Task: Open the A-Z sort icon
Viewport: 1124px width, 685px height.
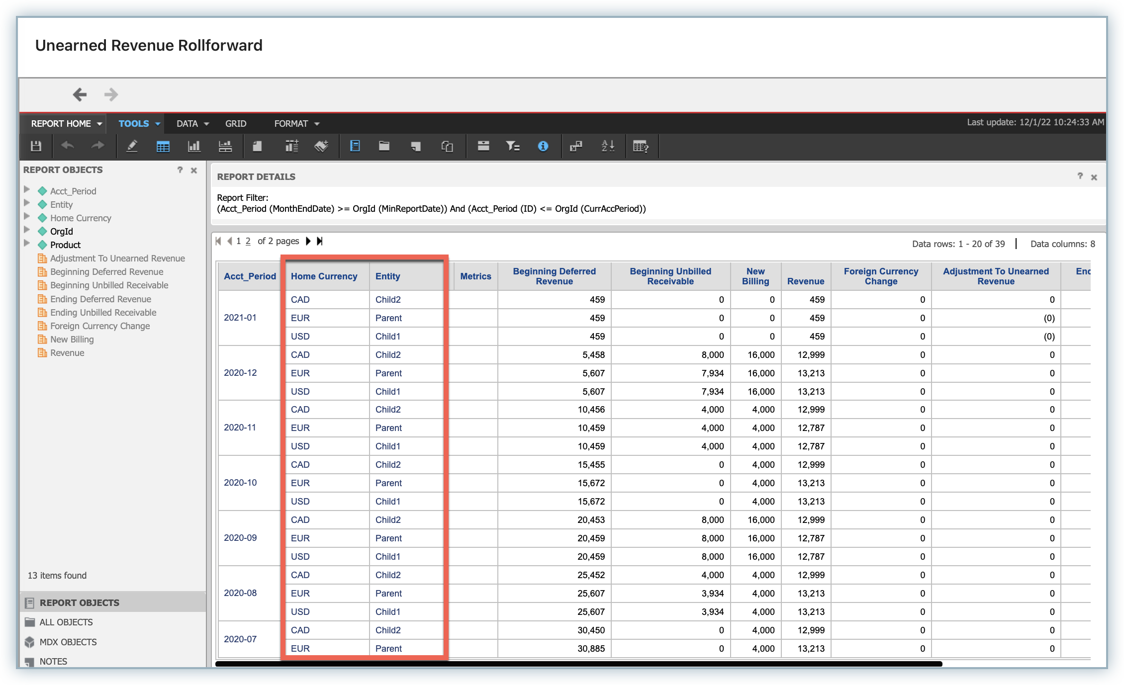Action: coord(608,146)
